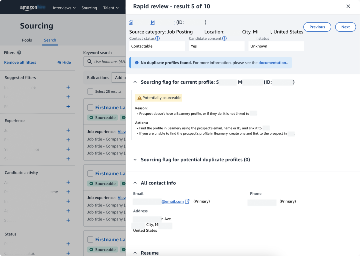Viewport: 360px width, 256px height.
Task: Open the Talent dropdown menu
Action: 111,8
